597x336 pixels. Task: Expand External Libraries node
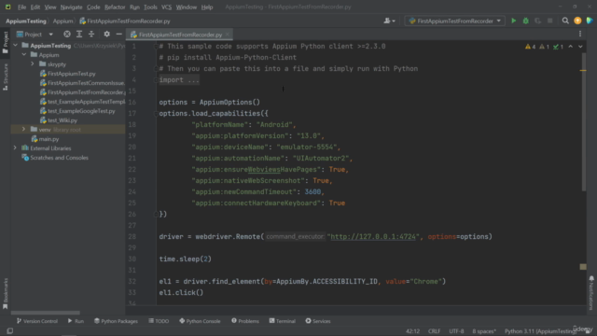(x=15, y=148)
